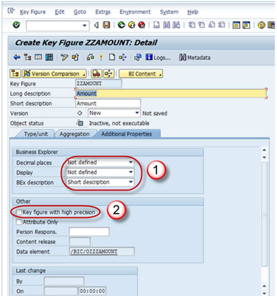
Task: Check the Attribute Only checkbox
Action: (19, 222)
